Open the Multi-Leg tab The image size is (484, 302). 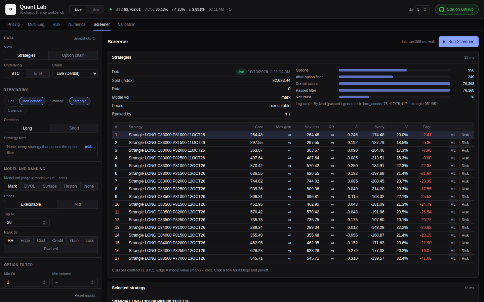[x=36, y=24]
